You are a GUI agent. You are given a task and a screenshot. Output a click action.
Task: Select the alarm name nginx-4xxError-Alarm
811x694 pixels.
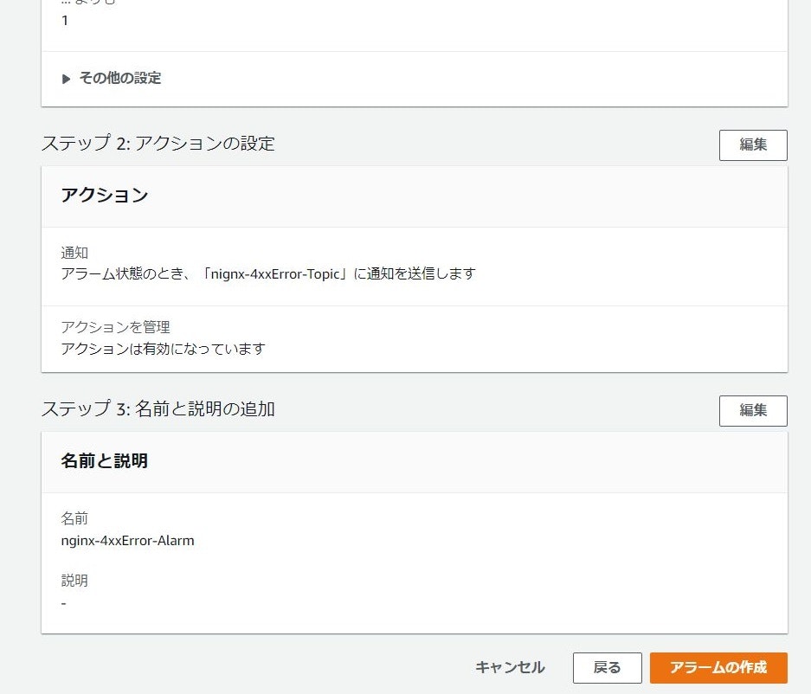click(x=128, y=541)
